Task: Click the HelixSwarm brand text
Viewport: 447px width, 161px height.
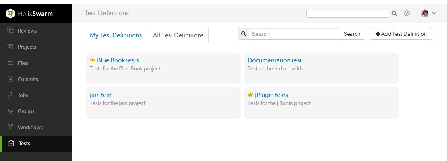Action: 35,14
